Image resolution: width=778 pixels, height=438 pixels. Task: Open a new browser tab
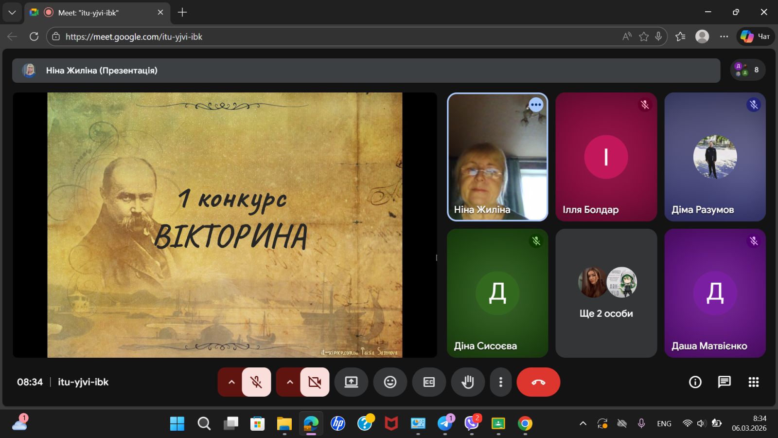point(182,13)
